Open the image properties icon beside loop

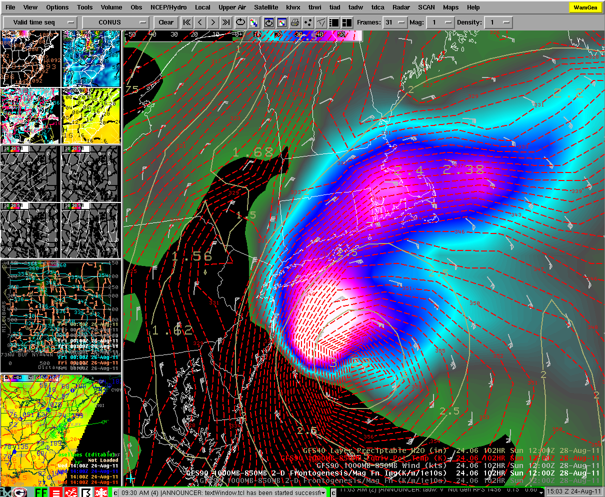coord(253,22)
